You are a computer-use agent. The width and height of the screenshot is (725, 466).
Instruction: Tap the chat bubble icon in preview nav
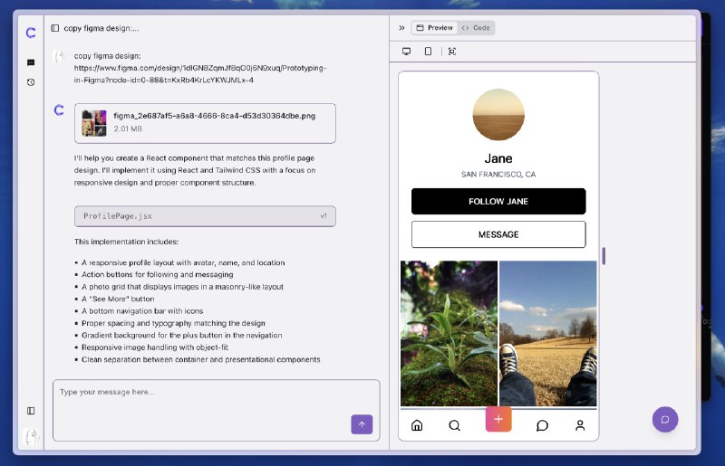click(x=542, y=425)
